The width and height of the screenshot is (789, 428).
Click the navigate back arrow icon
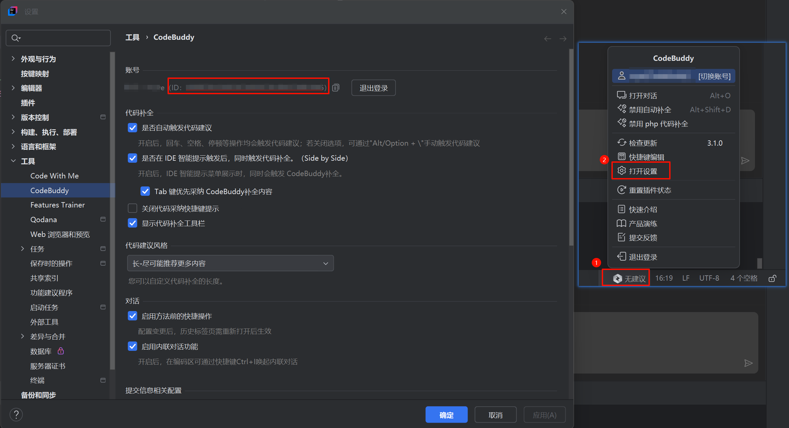coord(547,39)
